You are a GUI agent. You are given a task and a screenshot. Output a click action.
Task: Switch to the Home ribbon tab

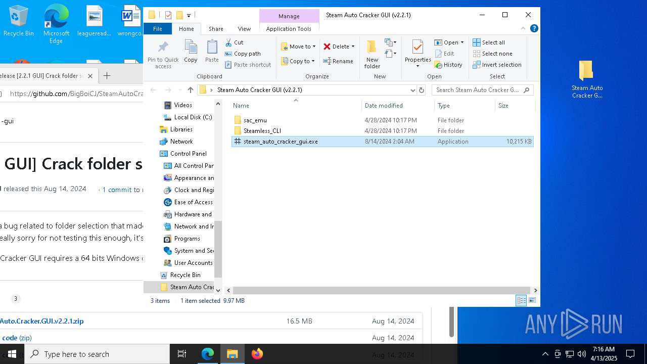tap(187, 29)
